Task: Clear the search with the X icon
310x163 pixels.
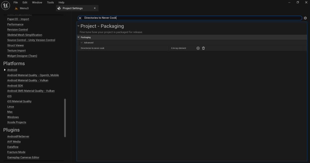Action: [x=80, y=18]
